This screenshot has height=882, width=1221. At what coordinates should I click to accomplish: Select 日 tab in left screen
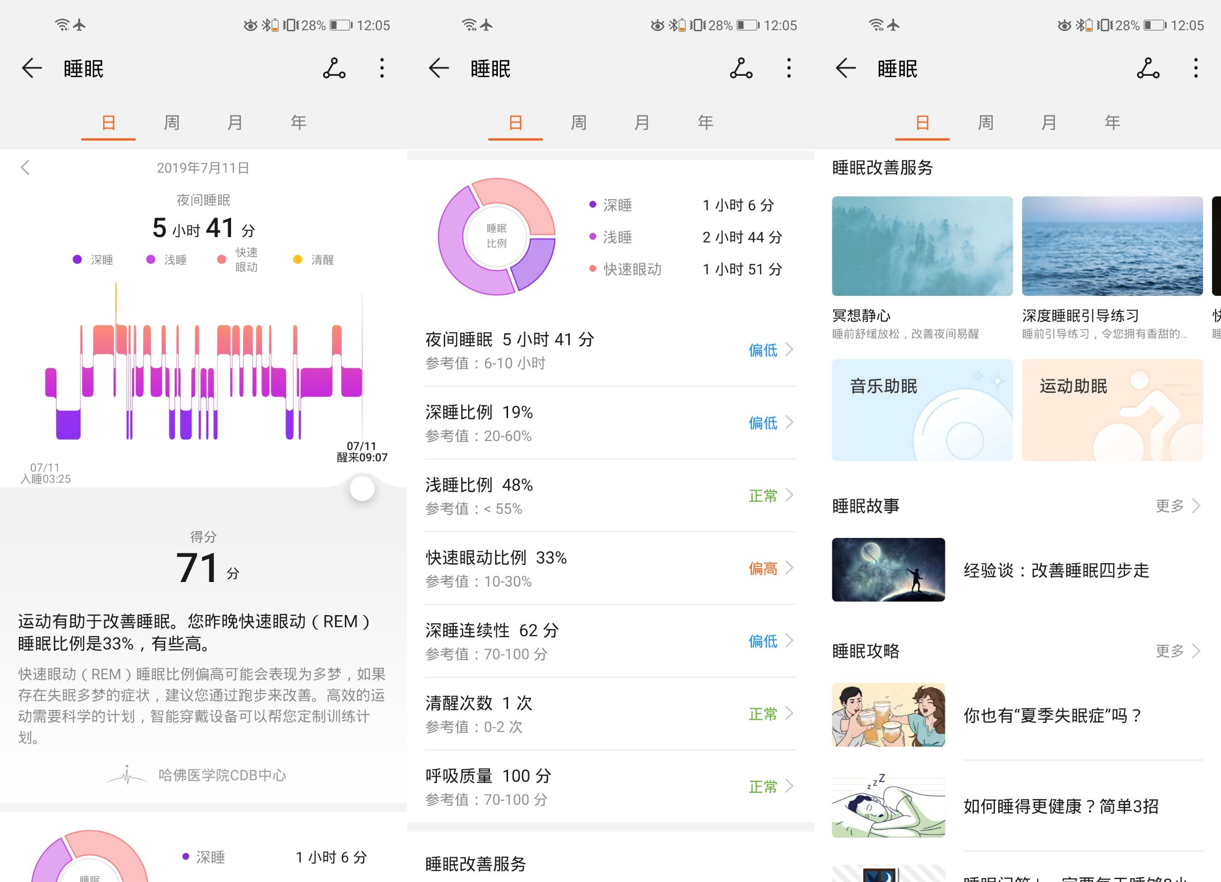[108, 123]
